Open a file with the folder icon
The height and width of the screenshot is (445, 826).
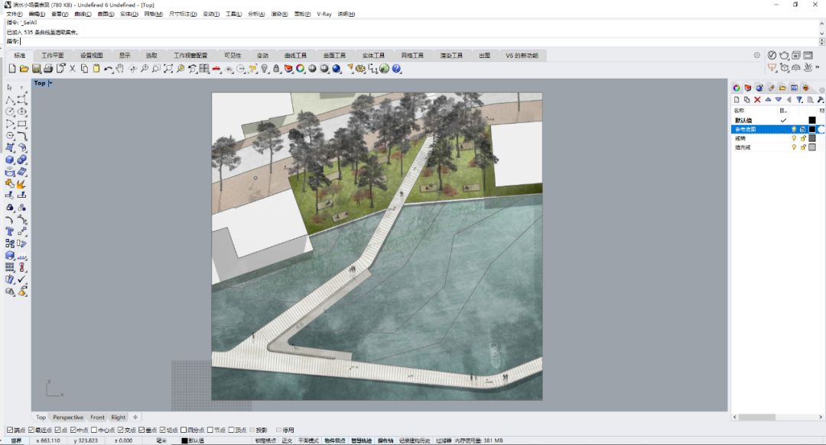pyautogui.click(x=24, y=69)
